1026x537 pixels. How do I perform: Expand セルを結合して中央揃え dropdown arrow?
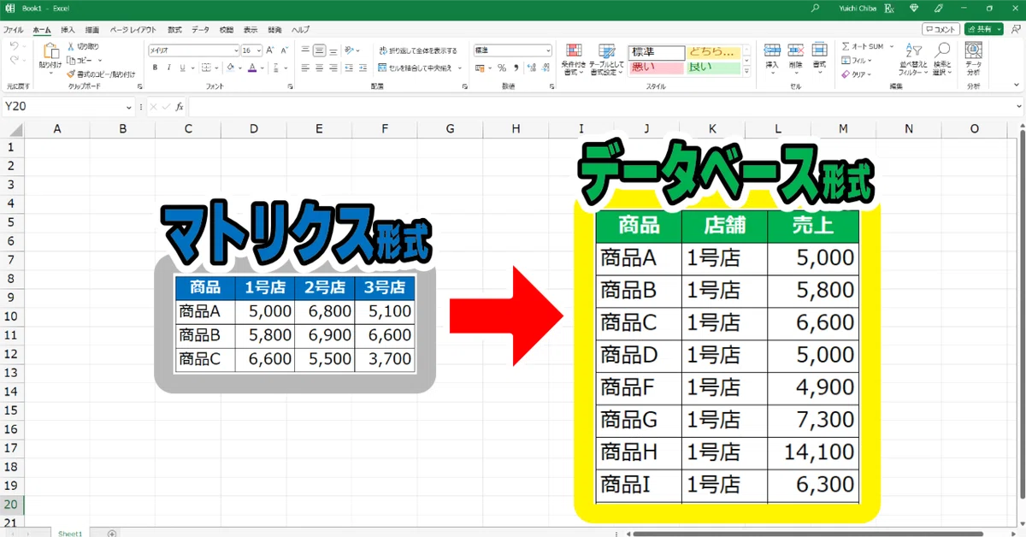460,68
